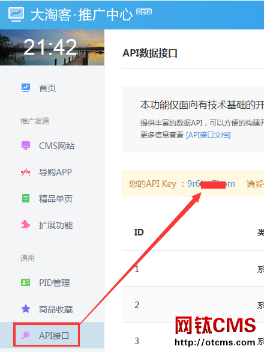Screen dimensions: 264x352
Task: Click the 大淘客·推广中心 title
Action: pos(82,15)
